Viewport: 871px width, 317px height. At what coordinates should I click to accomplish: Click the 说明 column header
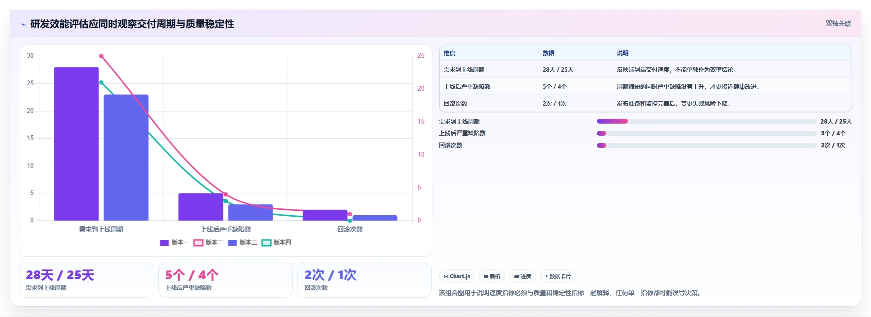coord(623,53)
